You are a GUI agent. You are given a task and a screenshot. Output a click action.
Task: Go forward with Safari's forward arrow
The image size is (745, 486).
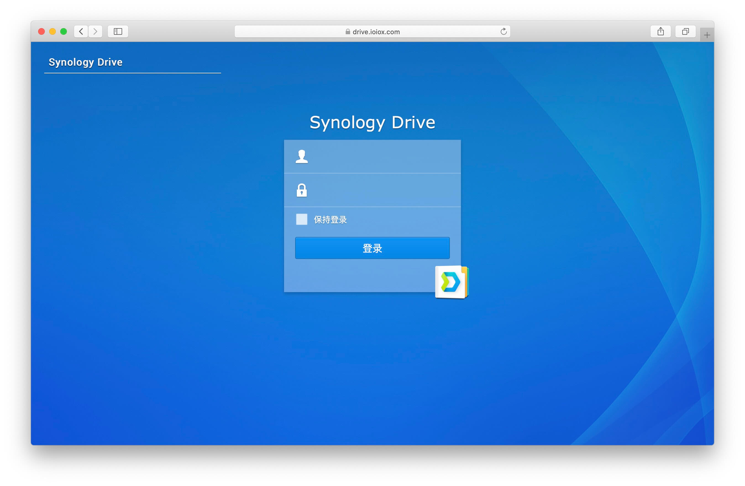(x=95, y=31)
